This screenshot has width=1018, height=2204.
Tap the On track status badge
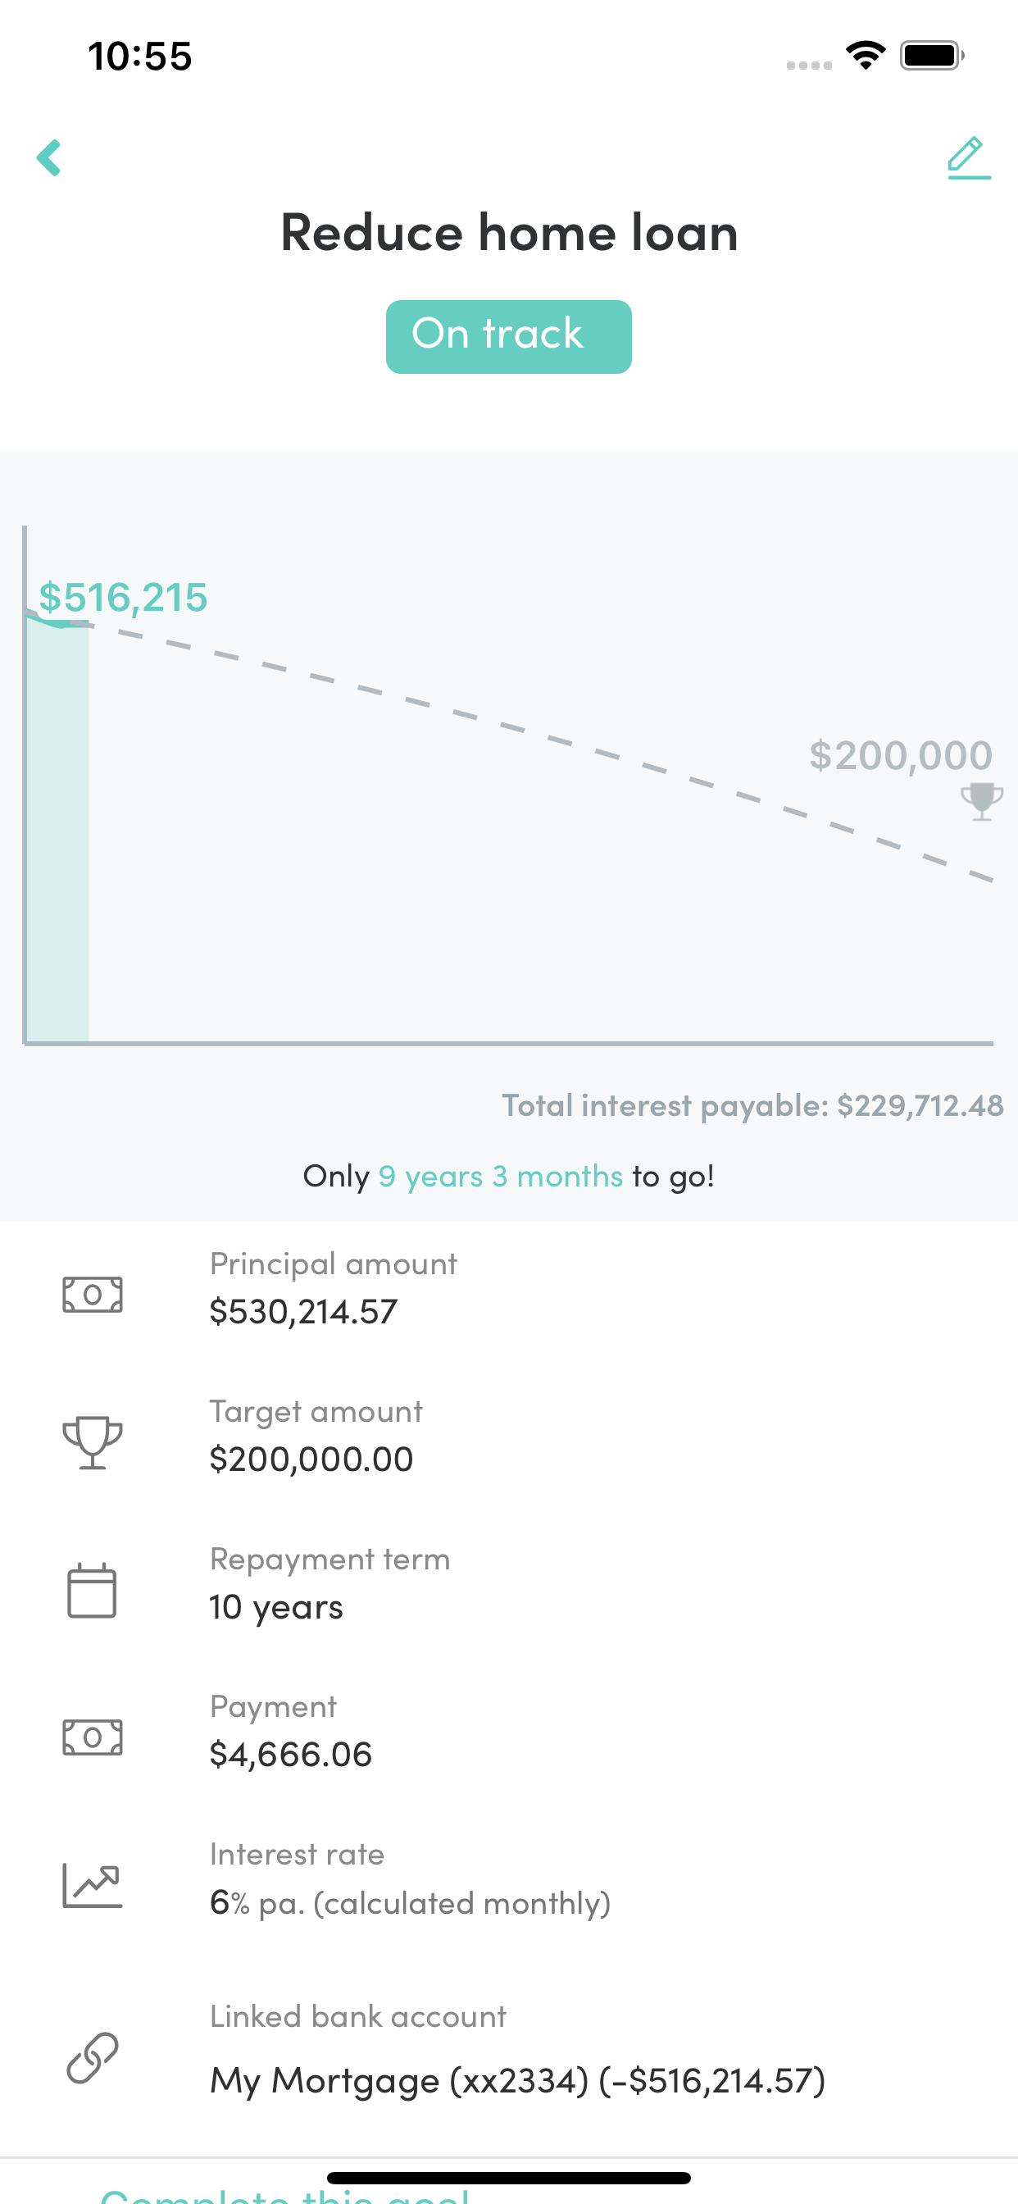tap(508, 336)
